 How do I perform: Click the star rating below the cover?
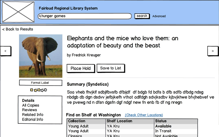[x=39, y=90]
